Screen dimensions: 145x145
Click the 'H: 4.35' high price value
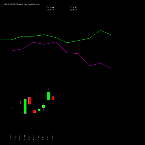73,8
